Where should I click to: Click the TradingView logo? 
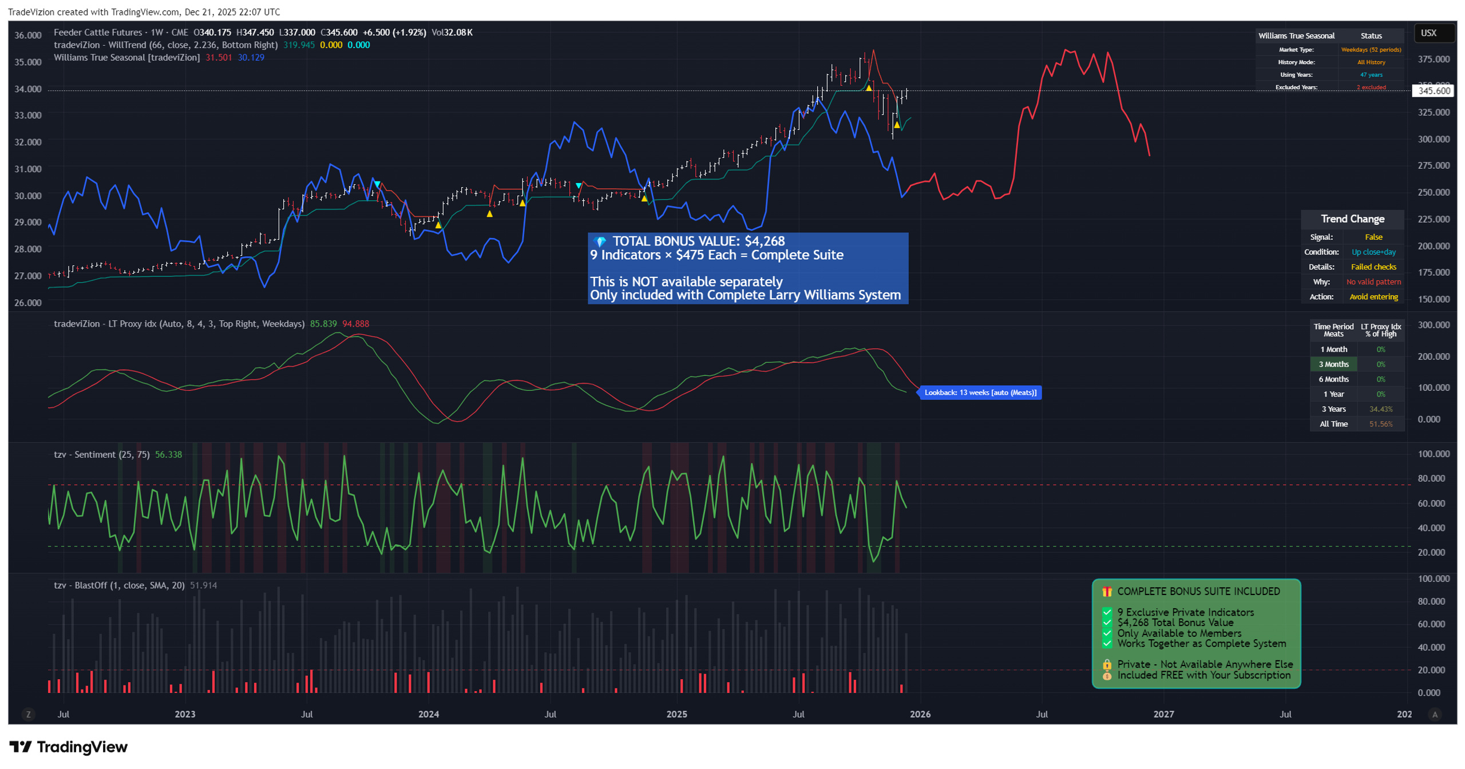tap(68, 746)
